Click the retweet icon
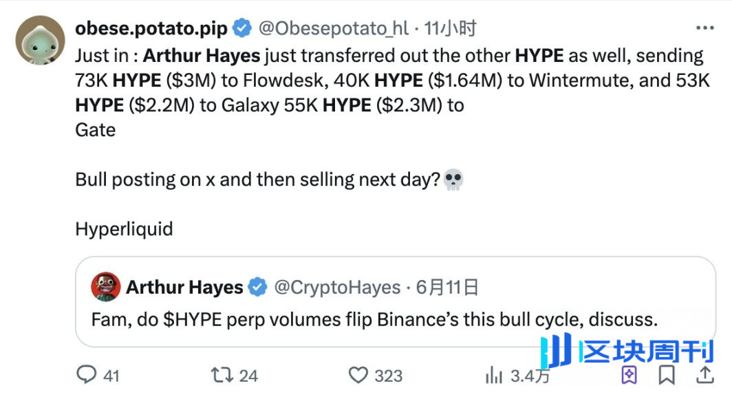 pyautogui.click(x=222, y=375)
